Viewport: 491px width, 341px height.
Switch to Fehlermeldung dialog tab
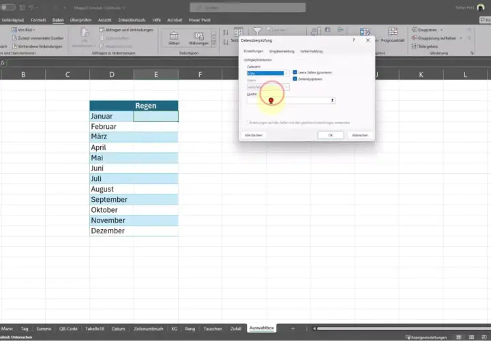[x=311, y=51]
